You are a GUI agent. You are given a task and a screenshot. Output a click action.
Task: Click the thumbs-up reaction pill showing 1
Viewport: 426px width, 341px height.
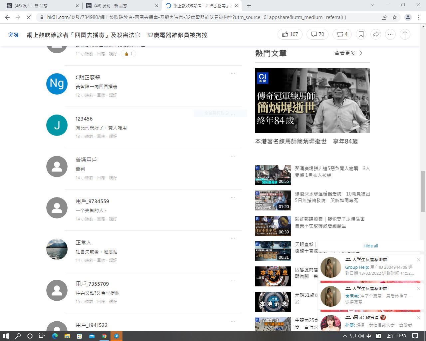pyautogui.click(x=128, y=54)
